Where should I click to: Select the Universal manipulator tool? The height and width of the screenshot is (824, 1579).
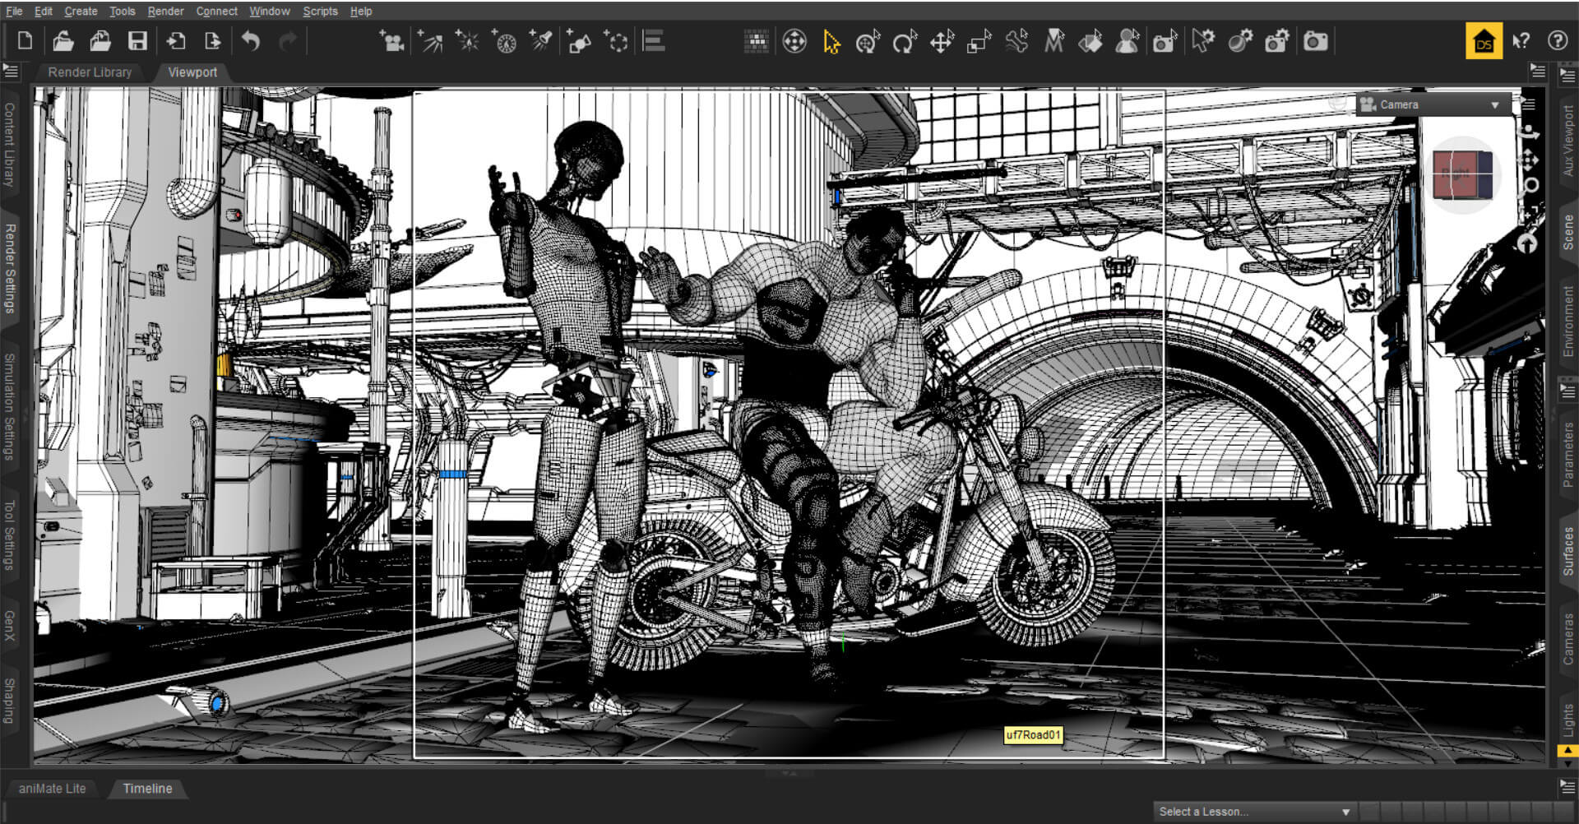pos(794,41)
